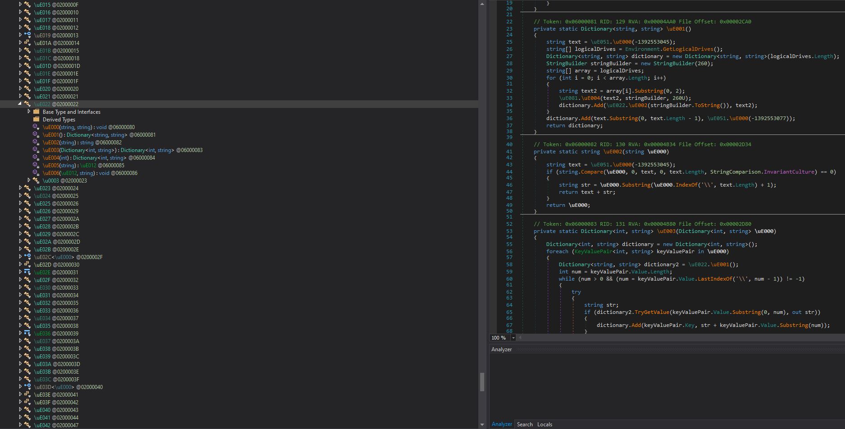Click the class icon beside \uE030 @02000033
The height and width of the screenshot is (429, 845).
[x=27, y=288]
